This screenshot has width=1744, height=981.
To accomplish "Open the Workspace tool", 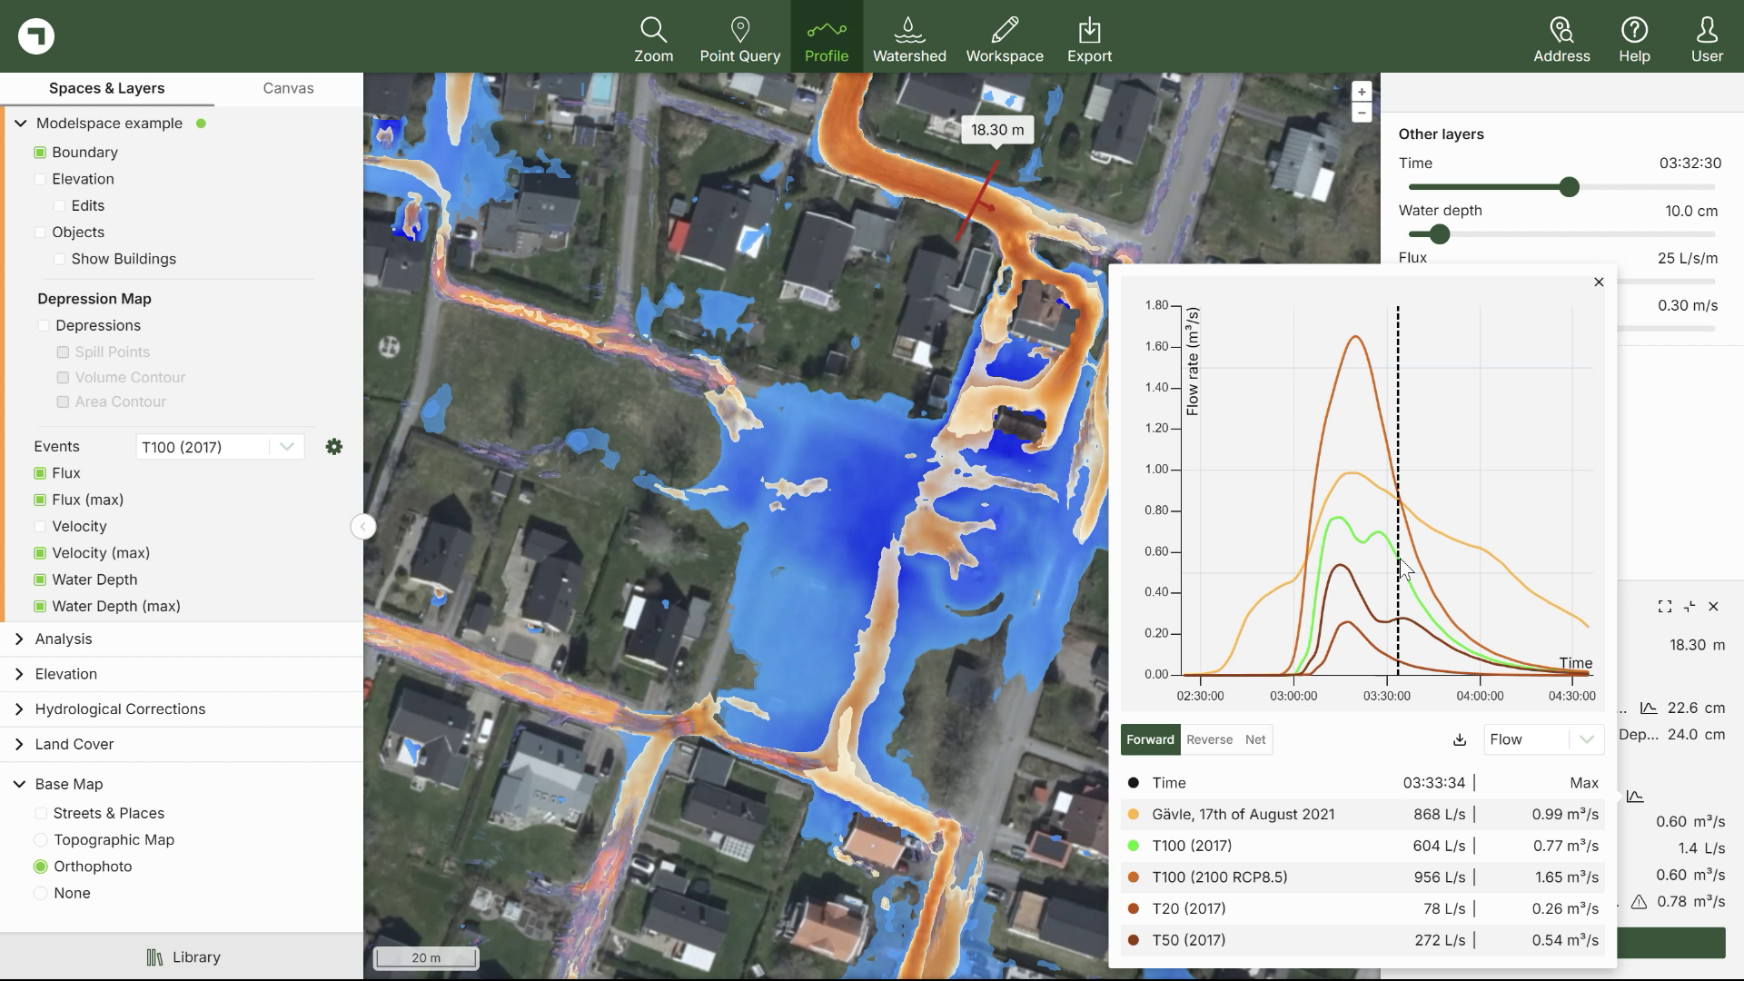I will [x=1005, y=37].
